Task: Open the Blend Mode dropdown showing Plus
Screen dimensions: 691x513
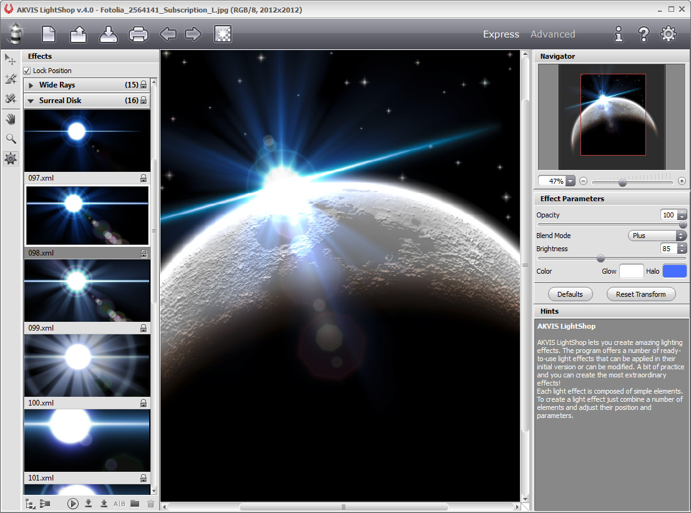Action: [x=657, y=236]
